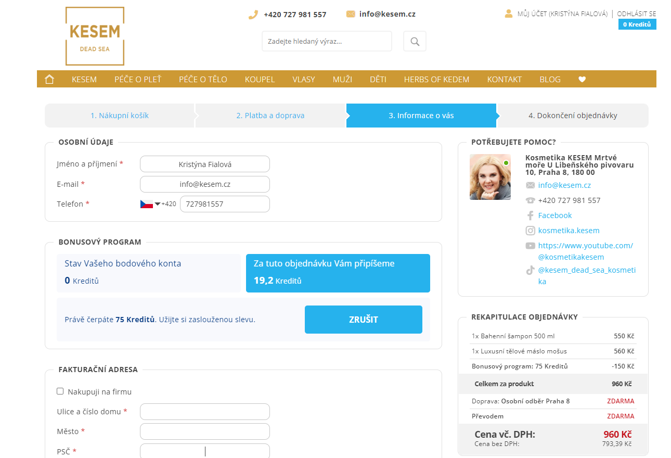The height and width of the screenshot is (458, 671).
Task: Click the 'Za tuto objednávku Vám připíšeme' credit box
Action: click(338, 273)
